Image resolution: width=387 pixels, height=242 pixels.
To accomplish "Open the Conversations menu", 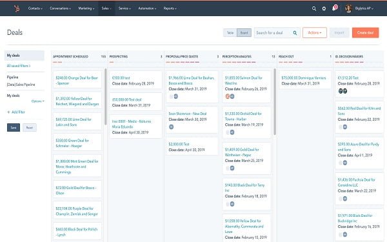I will point(60,8).
